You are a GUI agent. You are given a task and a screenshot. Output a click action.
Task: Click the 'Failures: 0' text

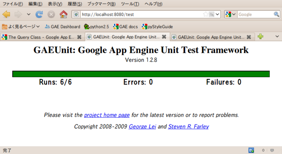click(x=224, y=82)
